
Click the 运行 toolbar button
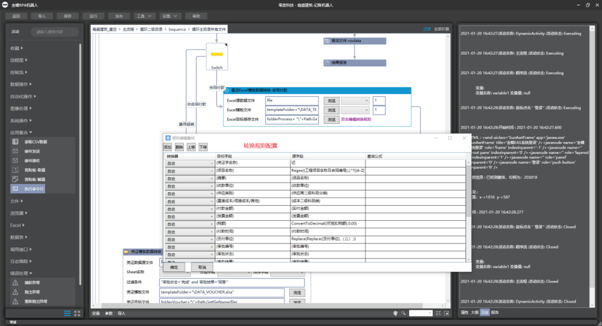[93, 16]
